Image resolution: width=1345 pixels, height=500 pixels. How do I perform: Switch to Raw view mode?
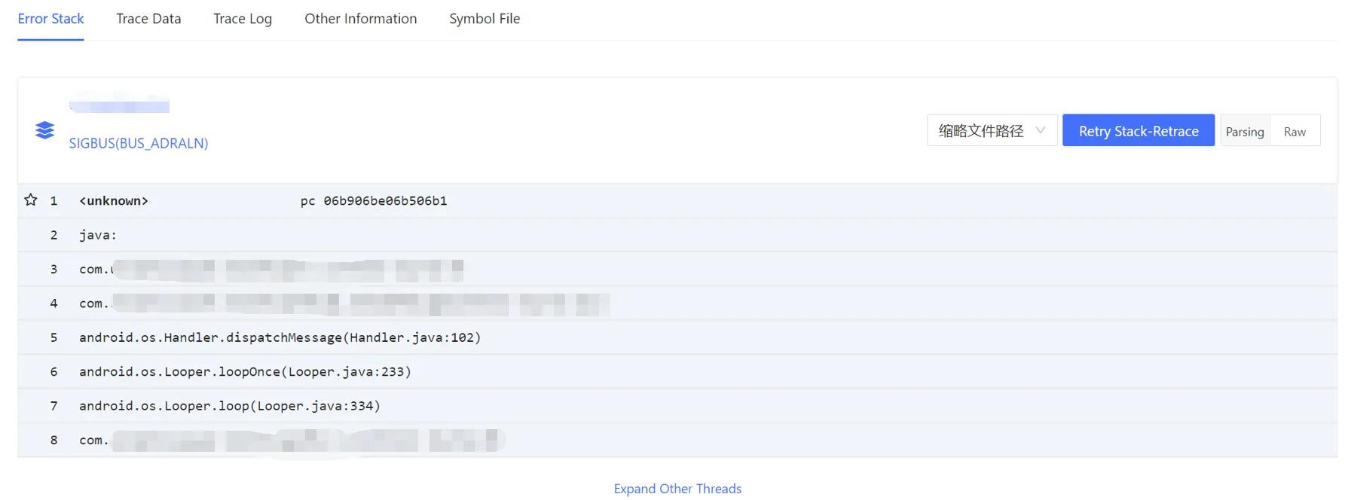point(1295,132)
